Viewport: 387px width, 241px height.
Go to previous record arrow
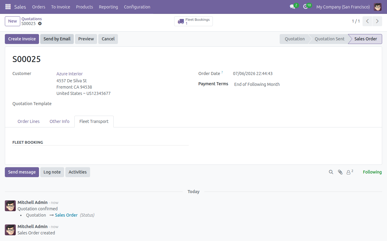pos(367,21)
